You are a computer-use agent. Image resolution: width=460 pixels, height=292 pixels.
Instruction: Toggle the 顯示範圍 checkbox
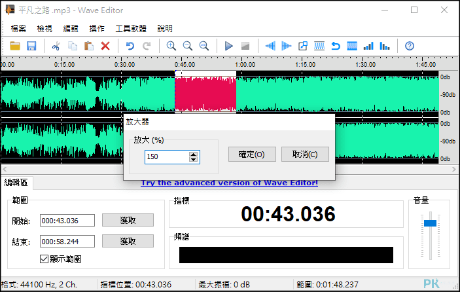point(44,259)
